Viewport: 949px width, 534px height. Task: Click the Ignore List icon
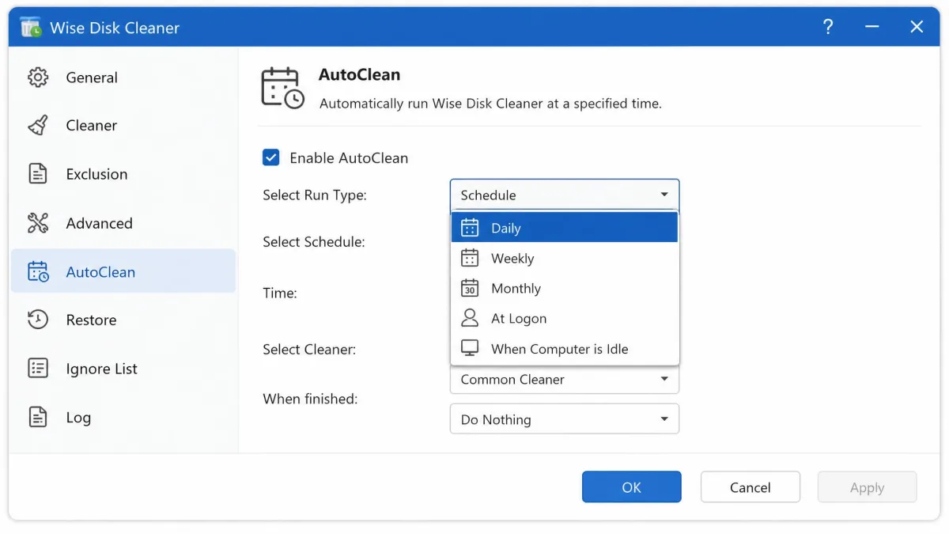38,369
